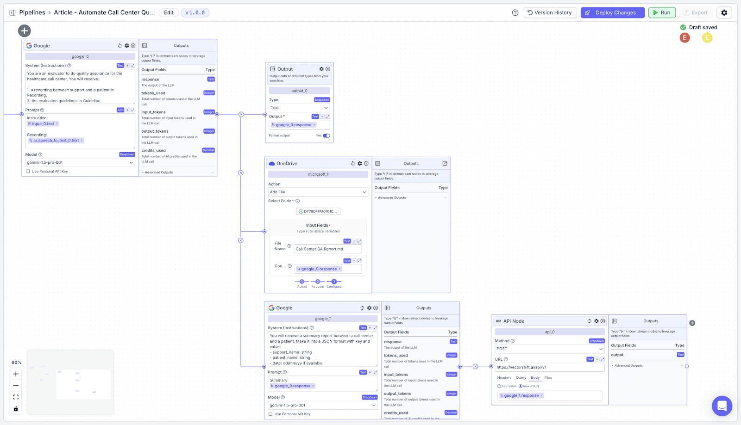The image size is (741, 425).
Task: Close the google_1 Google node
Action: coord(376,308)
